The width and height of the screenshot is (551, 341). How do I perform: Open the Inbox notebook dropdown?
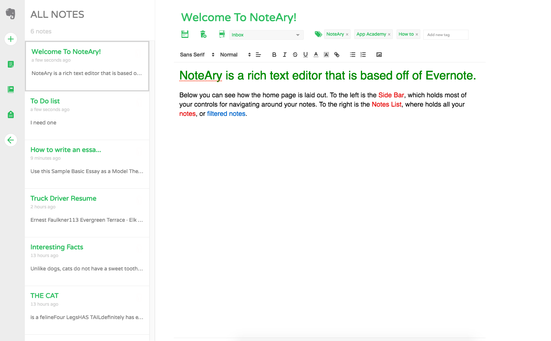tap(266, 35)
